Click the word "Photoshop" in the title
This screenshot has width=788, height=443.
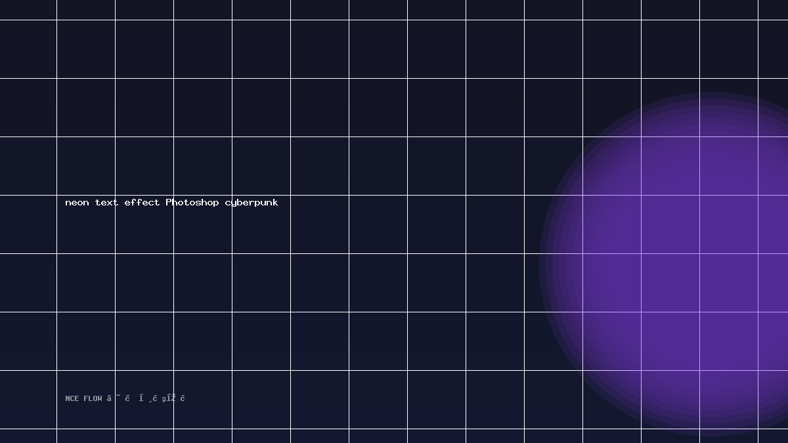(x=192, y=202)
